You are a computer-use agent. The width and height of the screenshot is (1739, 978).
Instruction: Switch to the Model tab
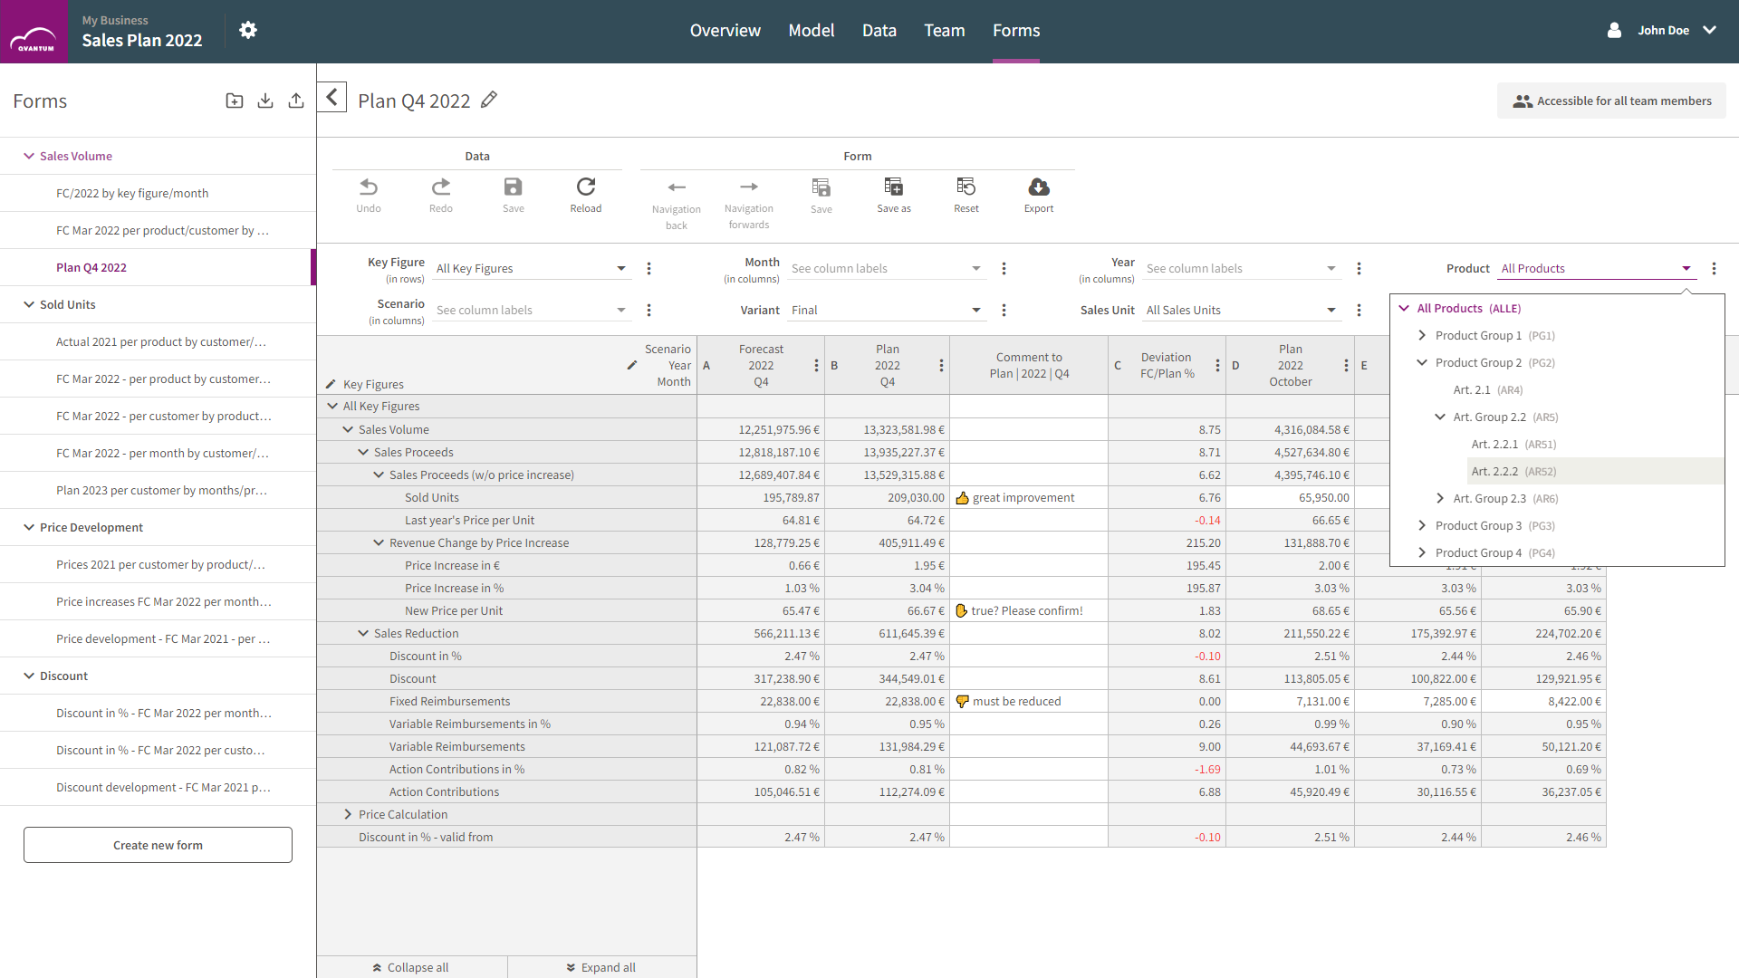click(811, 30)
